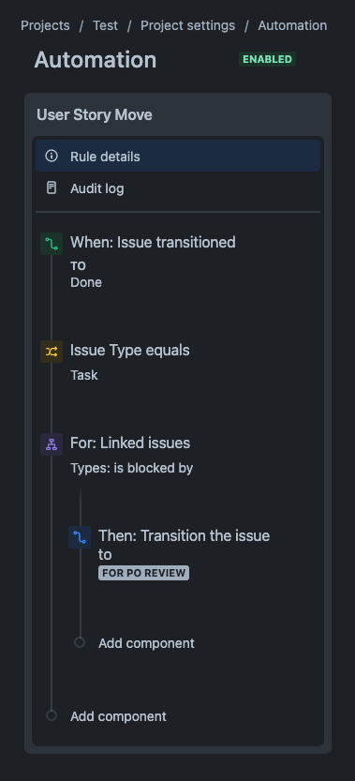Click the bottom Add component circle on main line

click(x=52, y=715)
